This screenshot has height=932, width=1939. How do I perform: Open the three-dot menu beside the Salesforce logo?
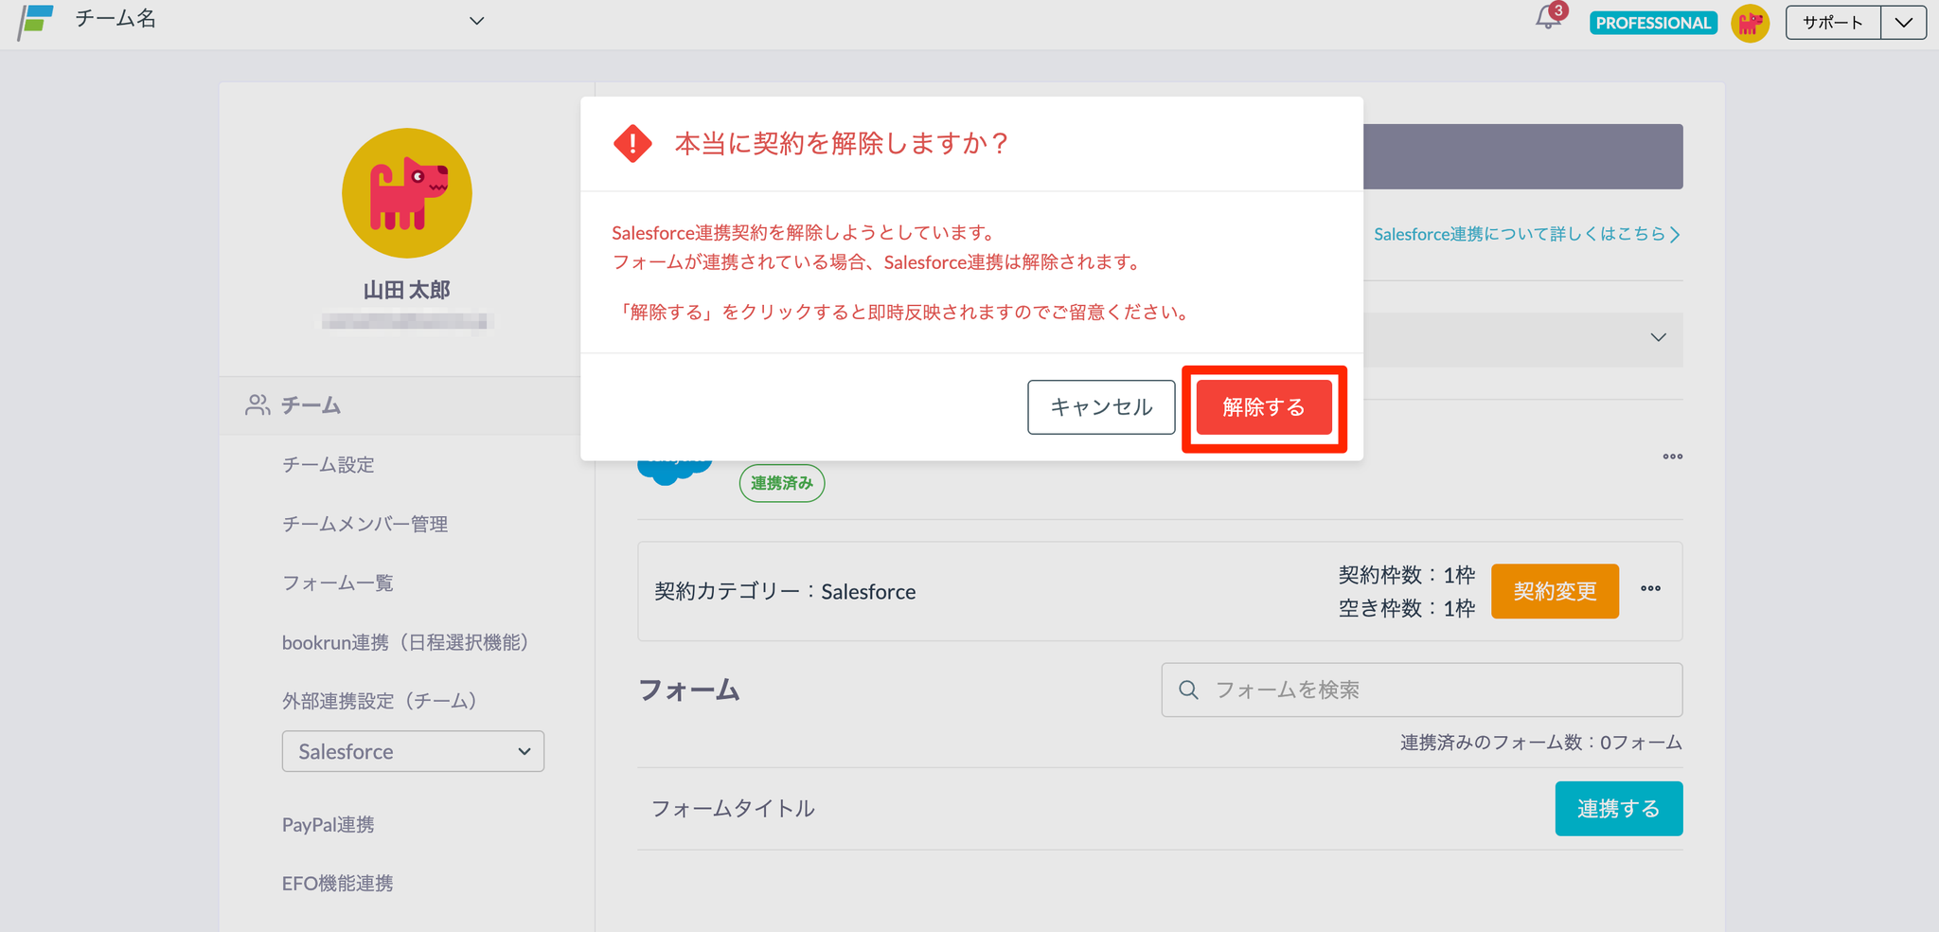(x=1673, y=457)
